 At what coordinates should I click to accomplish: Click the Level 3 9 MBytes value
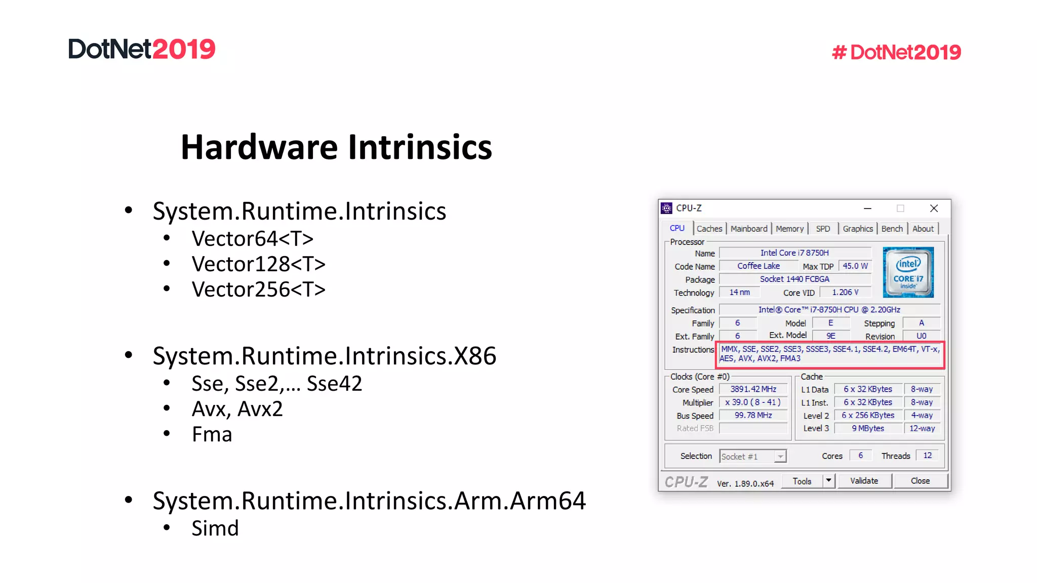click(868, 428)
